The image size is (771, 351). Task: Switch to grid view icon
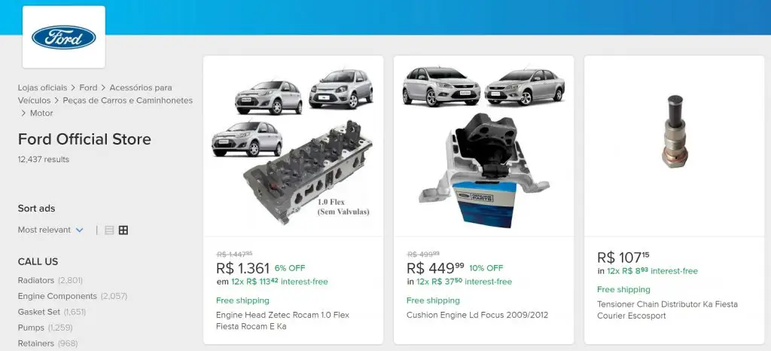click(123, 230)
